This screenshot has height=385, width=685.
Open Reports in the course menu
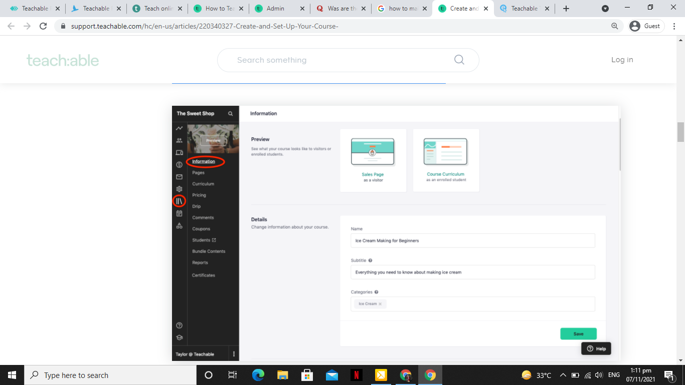(200, 263)
